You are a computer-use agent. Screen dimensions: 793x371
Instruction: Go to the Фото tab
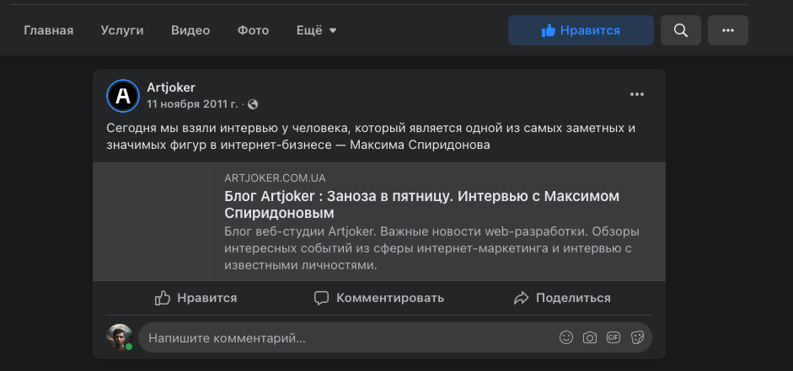253,30
